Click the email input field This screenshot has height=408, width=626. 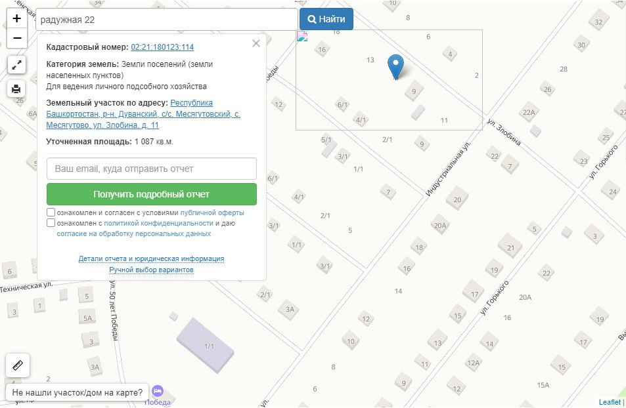click(151, 169)
